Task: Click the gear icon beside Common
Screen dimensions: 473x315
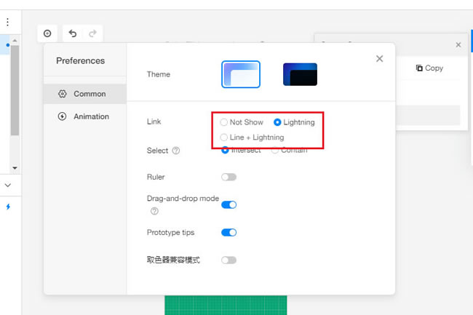Action: pos(62,94)
